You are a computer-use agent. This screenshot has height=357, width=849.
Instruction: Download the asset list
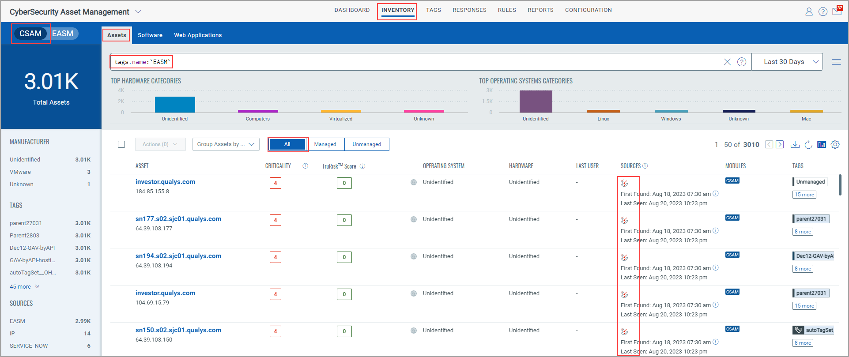pyautogui.click(x=795, y=144)
